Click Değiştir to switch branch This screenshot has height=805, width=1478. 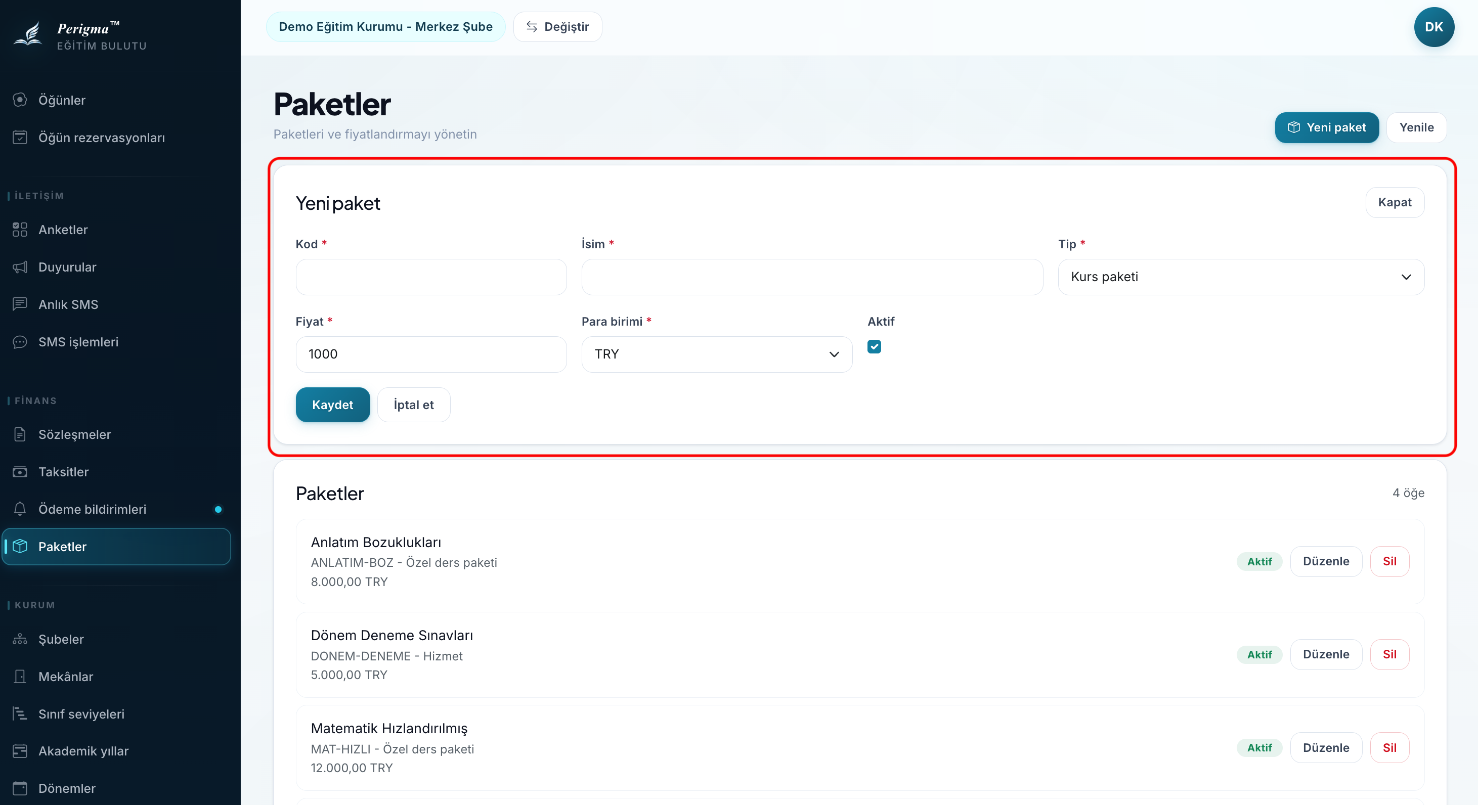point(557,27)
